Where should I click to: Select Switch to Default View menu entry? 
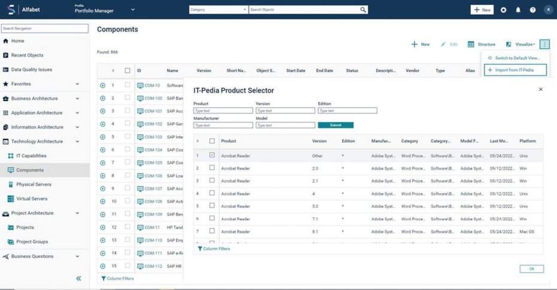click(x=514, y=58)
